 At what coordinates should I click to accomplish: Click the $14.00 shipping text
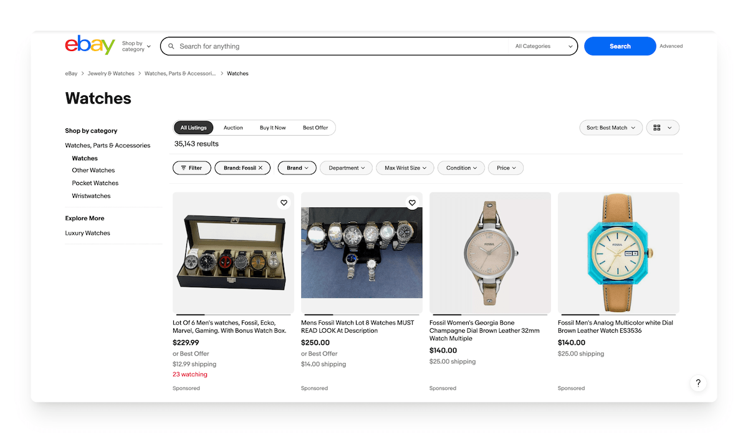click(x=324, y=364)
